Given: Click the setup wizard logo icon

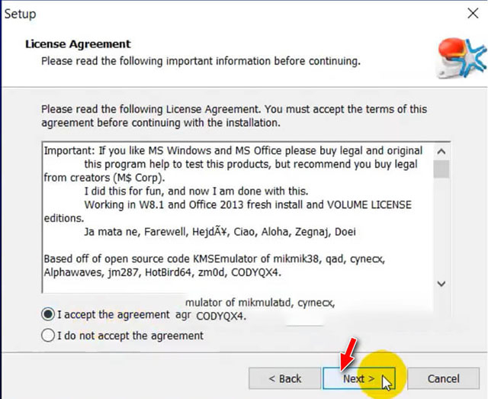Looking at the screenshot, I should 462,58.
